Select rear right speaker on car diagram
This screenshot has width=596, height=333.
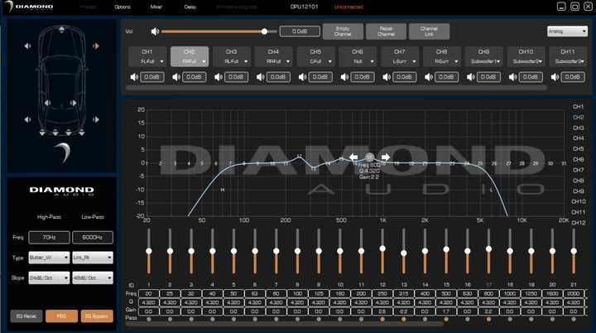(96, 119)
